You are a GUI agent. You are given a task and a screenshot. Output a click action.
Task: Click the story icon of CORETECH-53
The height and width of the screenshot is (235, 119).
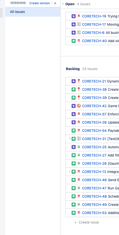[74, 213]
